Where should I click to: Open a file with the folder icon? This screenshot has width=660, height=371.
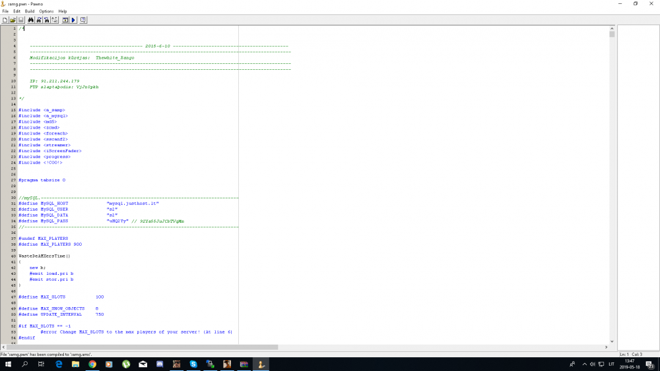pos(13,20)
